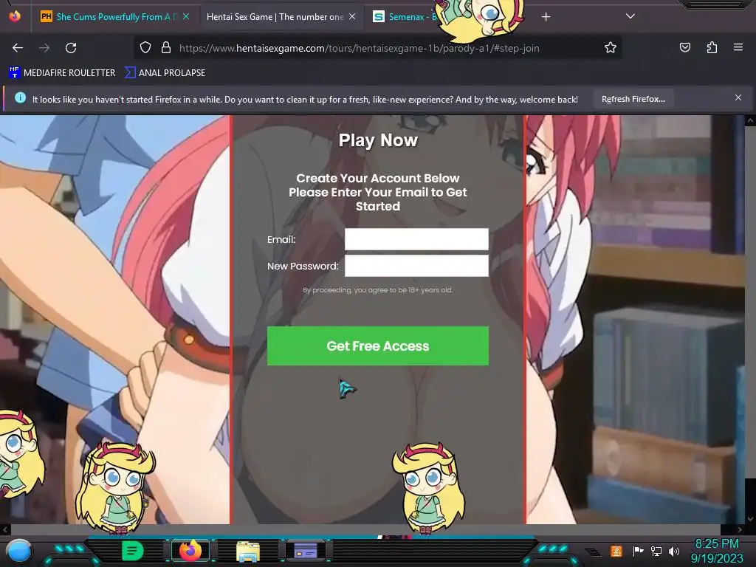Open the volume speaker tray icon

pyautogui.click(x=674, y=551)
